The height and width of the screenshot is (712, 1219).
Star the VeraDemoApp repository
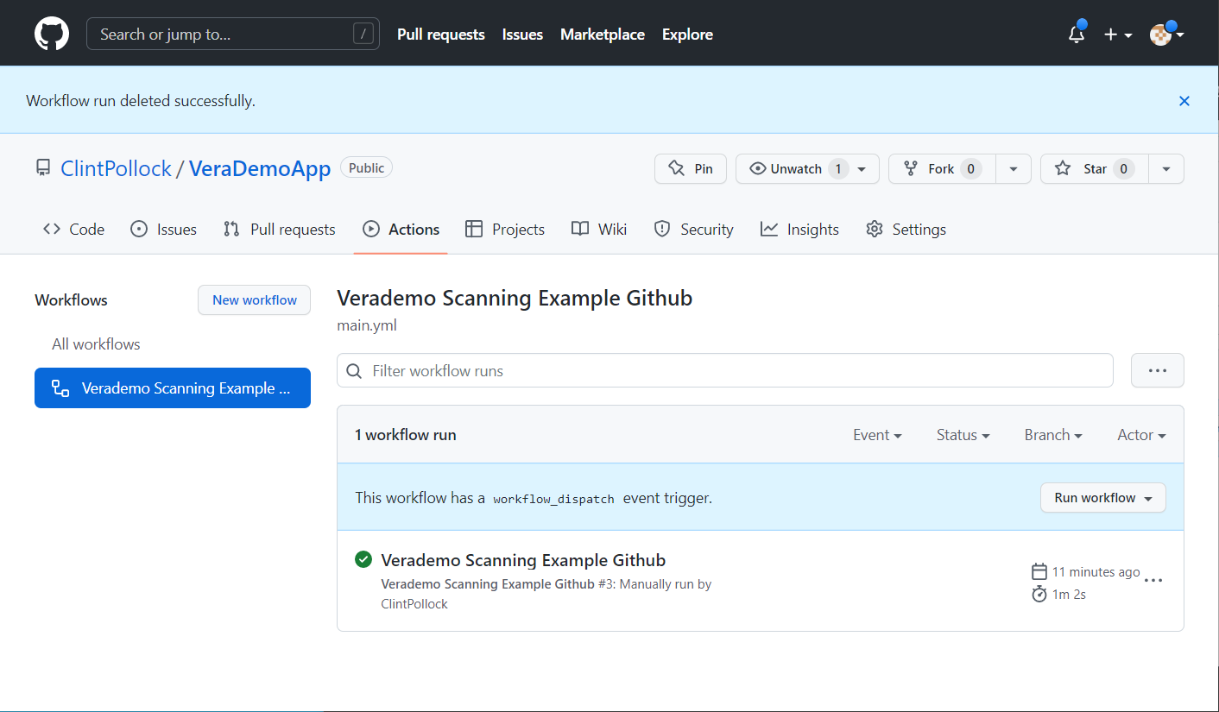coord(1094,168)
